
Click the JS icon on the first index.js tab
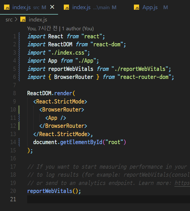pyautogui.click(x=7, y=7)
